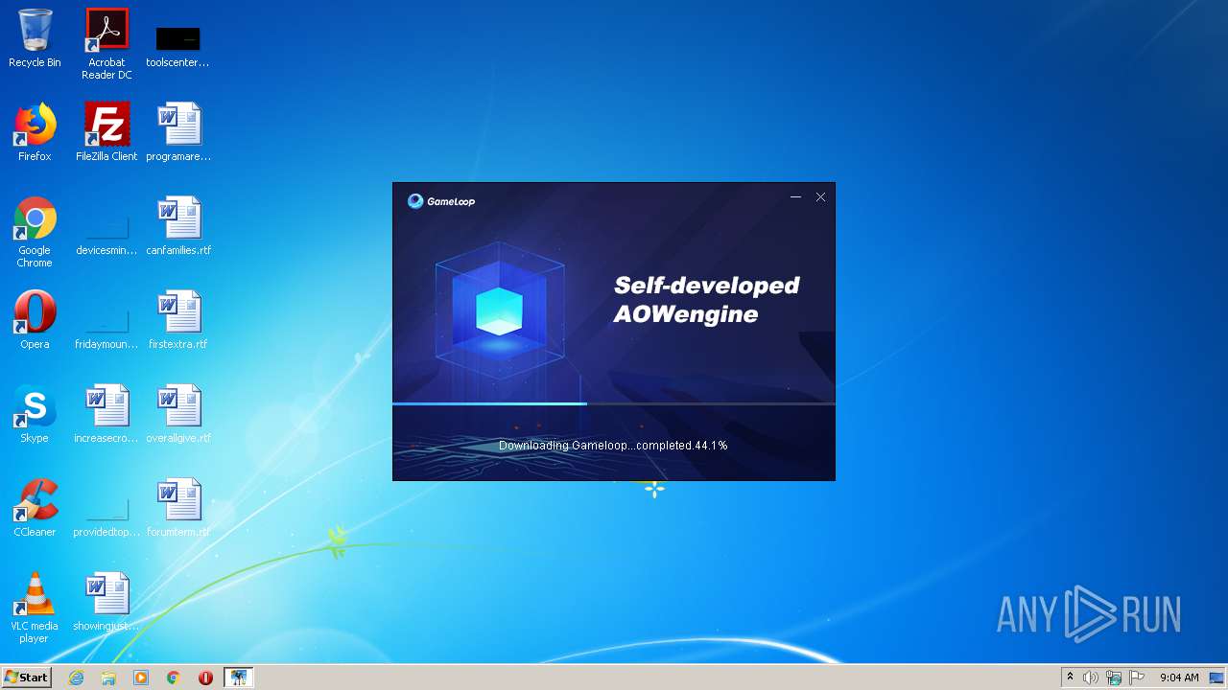Open canfamilies.rtf document
Screen dimensions: 1228x690
pyautogui.click(x=178, y=226)
